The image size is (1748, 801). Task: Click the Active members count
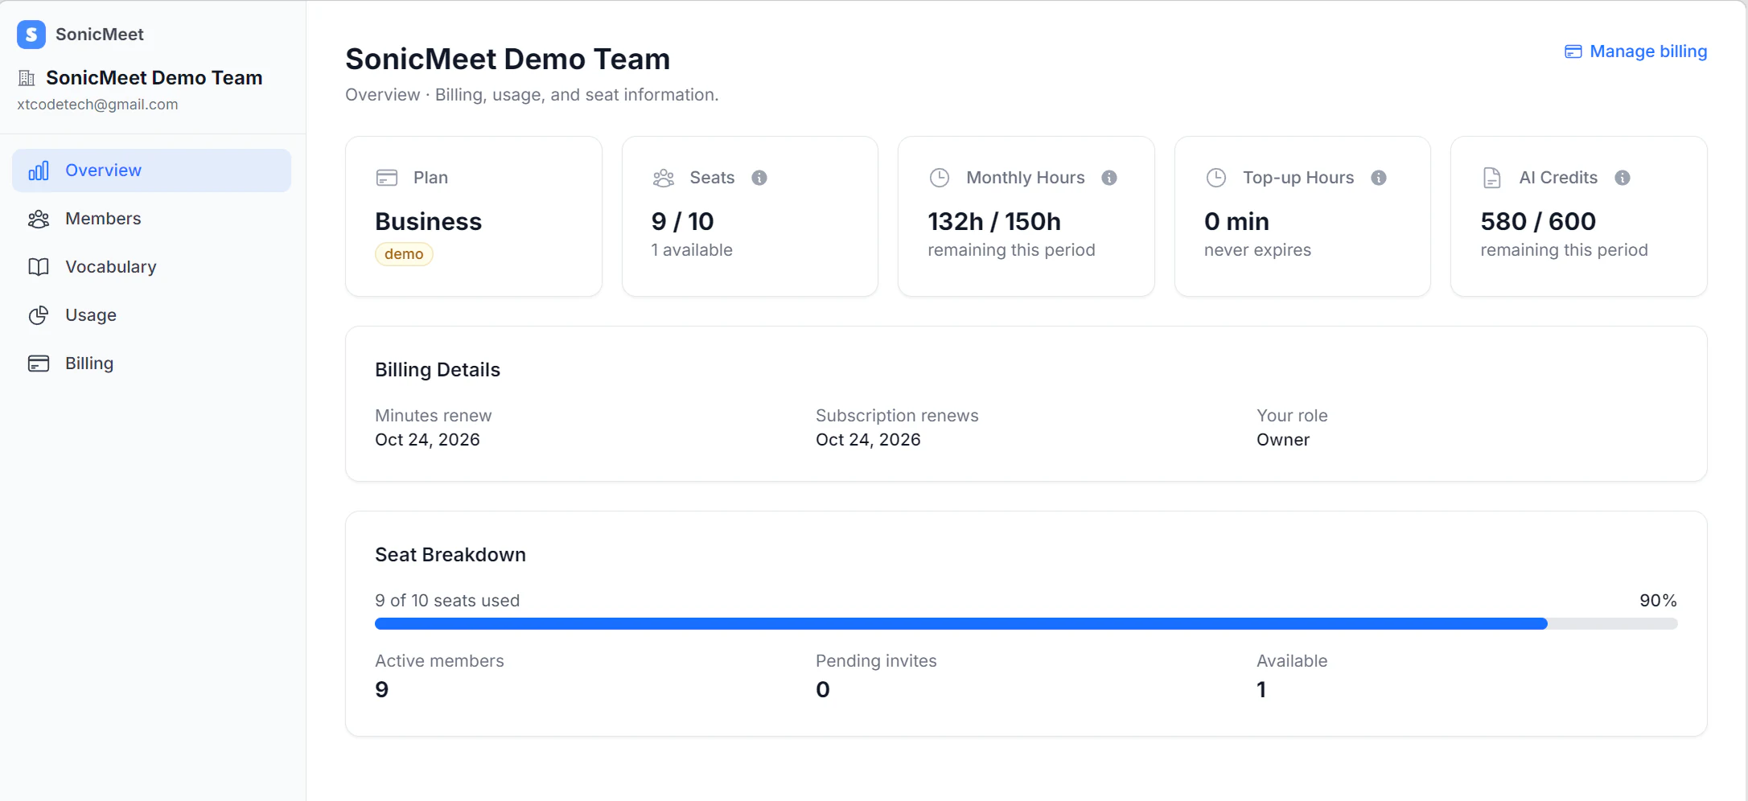tap(382, 690)
